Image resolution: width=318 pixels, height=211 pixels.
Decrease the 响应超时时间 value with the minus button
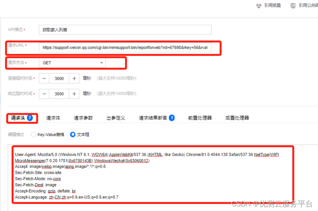click(44, 94)
